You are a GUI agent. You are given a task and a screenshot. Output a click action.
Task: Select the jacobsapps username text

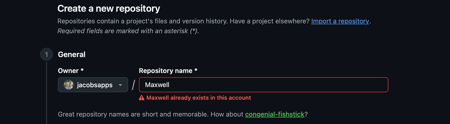point(95,85)
